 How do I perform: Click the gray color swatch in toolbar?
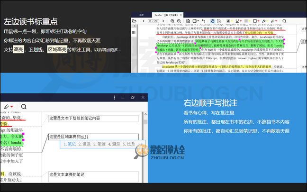(247, 21)
